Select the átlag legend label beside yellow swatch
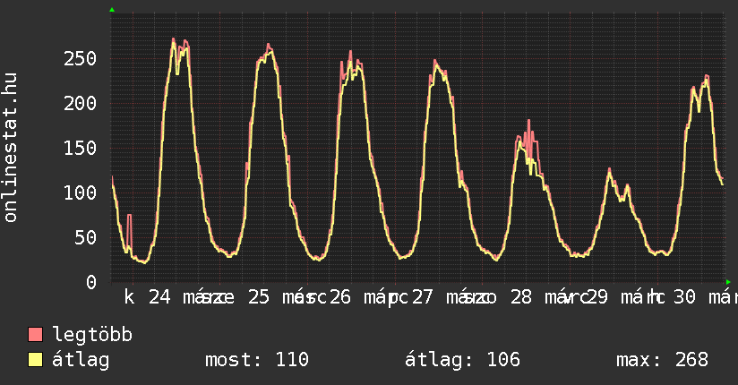This screenshot has height=385, width=738. click(x=81, y=360)
